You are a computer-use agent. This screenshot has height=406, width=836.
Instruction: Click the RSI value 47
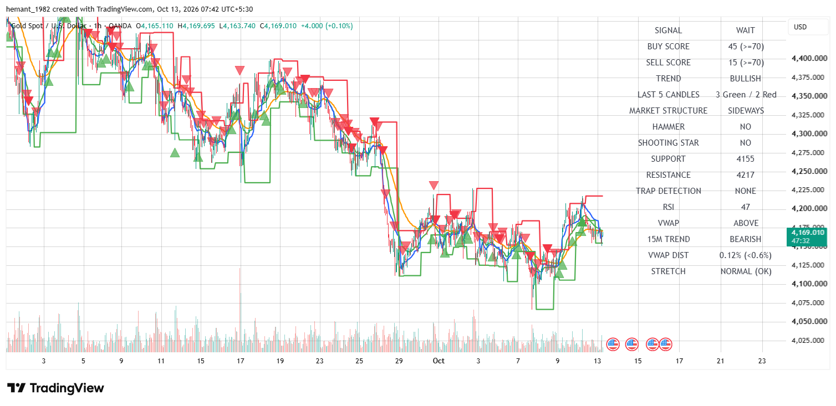tap(746, 207)
